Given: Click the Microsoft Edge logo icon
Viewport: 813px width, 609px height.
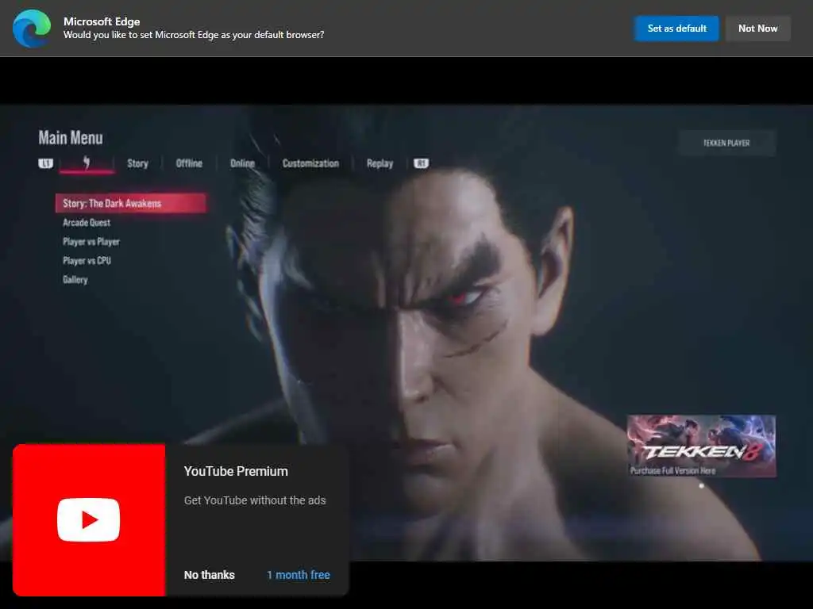Looking at the screenshot, I should 32,28.
